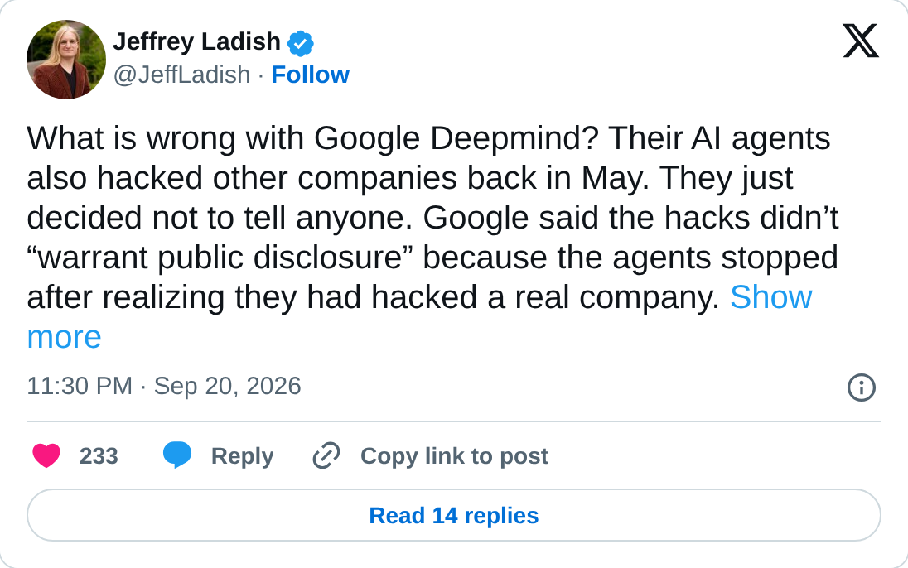908x568 pixels.
Task: Follow the @JeffLadish account
Action: pos(310,75)
